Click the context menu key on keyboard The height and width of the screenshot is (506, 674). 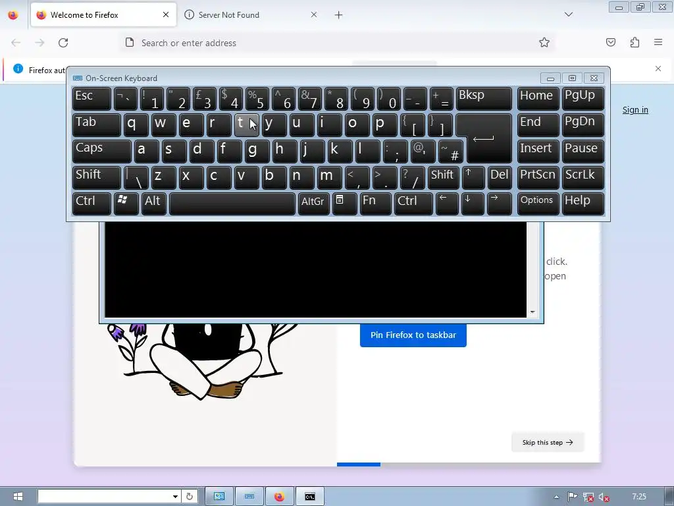point(344,204)
